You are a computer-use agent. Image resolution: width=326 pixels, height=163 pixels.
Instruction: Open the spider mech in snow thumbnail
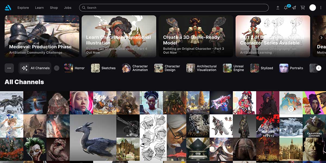[x=12, y=103]
